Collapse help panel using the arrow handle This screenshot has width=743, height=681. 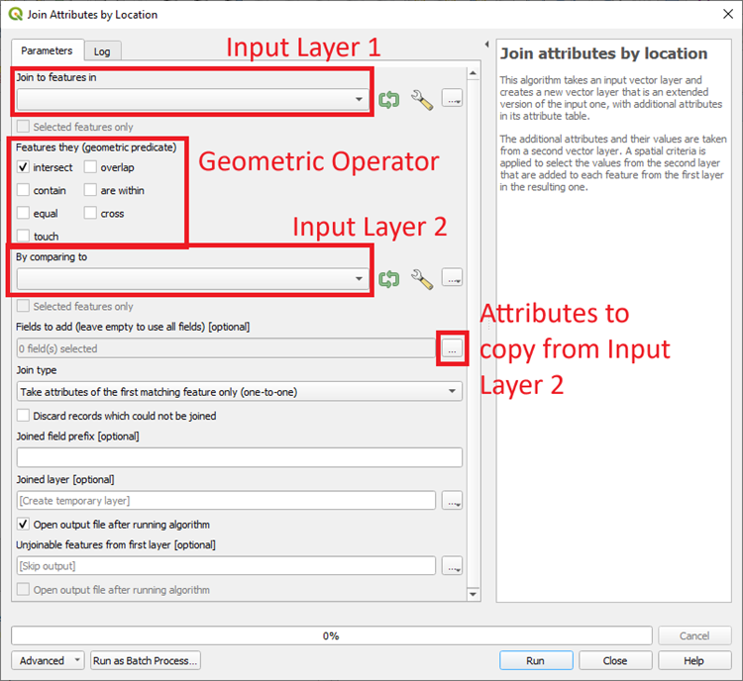click(x=486, y=46)
